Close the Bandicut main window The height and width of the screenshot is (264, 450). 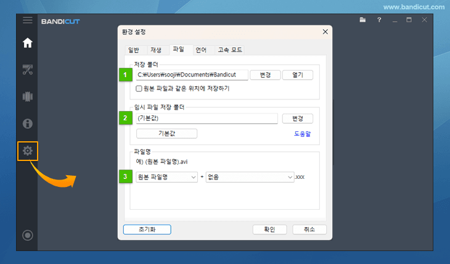click(x=425, y=20)
